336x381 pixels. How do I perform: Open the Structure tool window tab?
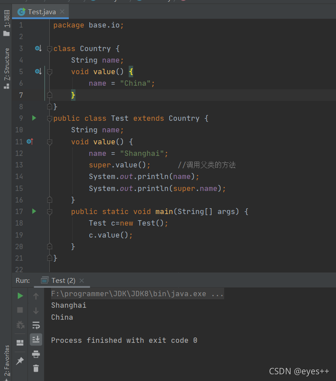7,68
